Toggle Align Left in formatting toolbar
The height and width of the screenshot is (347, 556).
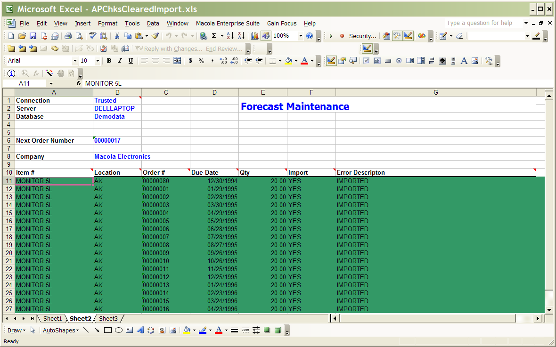[144, 61]
